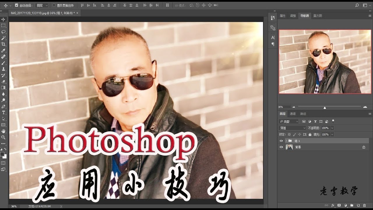Viewport: 373px width, 210px height.
Task: Open the 类型 layer filter dropdown
Action: point(289,121)
